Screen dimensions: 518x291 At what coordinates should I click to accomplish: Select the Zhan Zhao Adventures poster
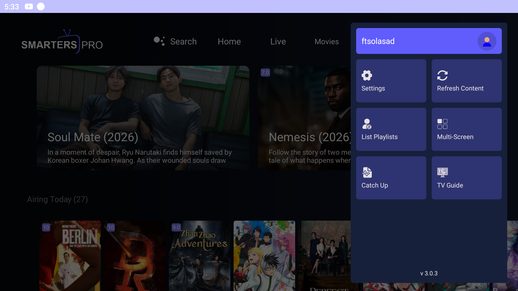pyautogui.click(x=200, y=256)
